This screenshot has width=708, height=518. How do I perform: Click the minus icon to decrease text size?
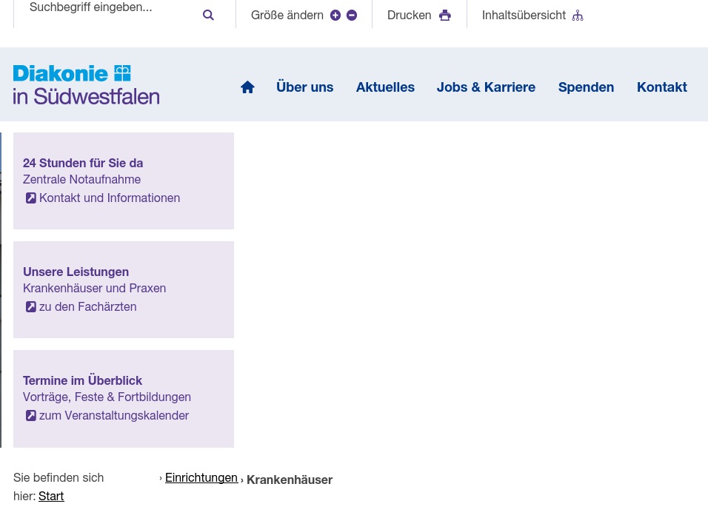click(x=352, y=15)
